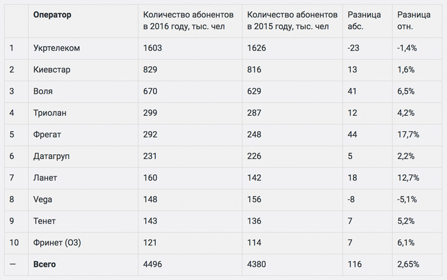Click the Всего total row label
The width and height of the screenshot is (447, 280).
tap(45, 265)
